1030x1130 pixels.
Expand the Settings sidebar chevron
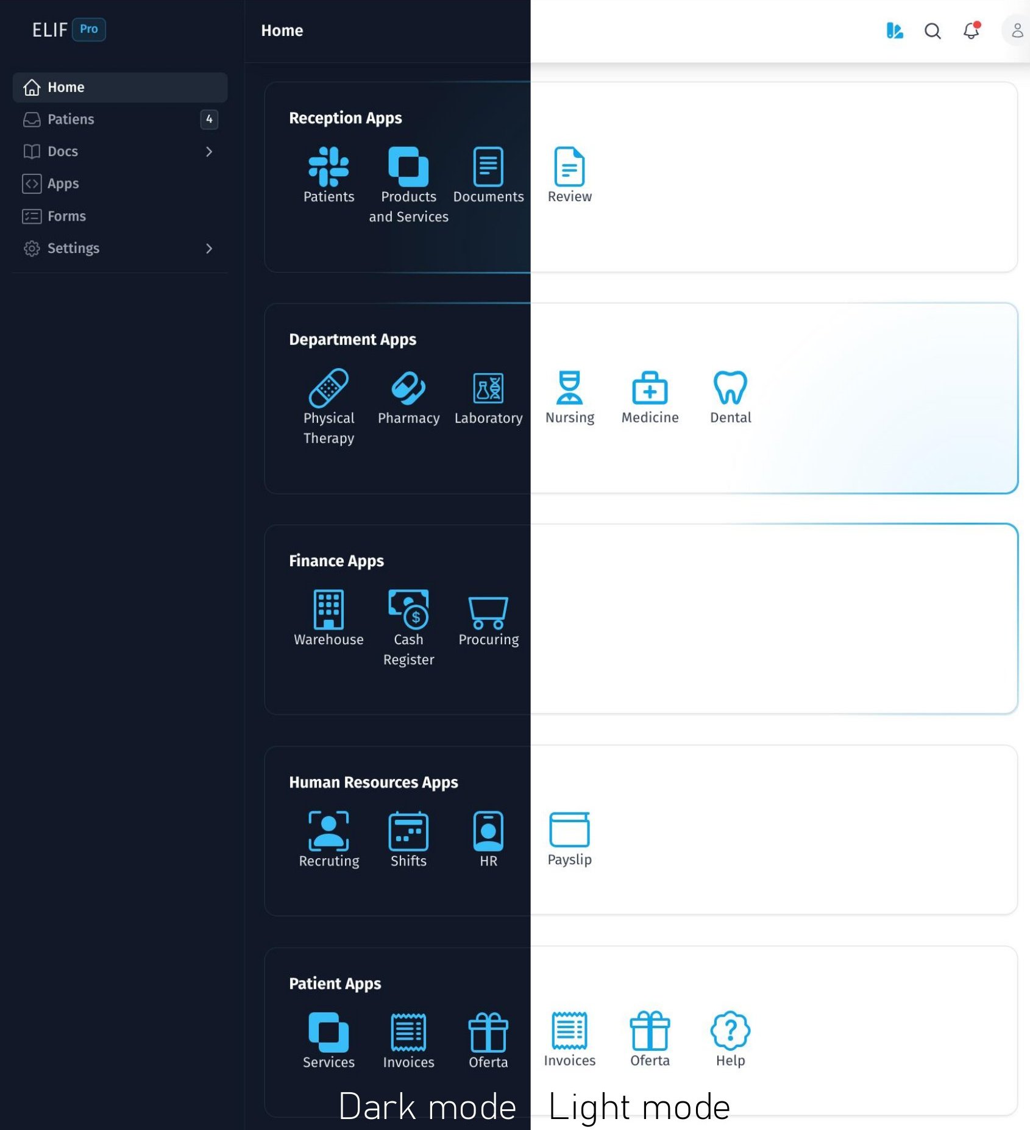(x=209, y=249)
